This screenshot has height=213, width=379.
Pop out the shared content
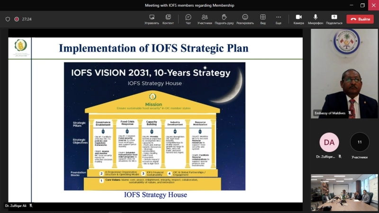point(168,19)
